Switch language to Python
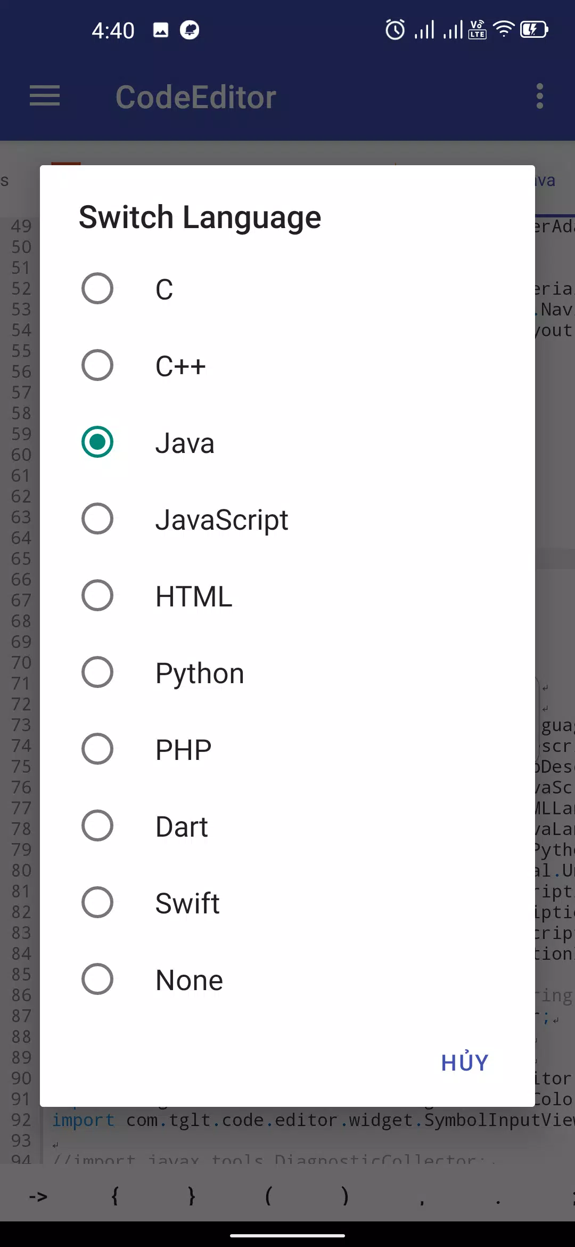 [287, 673]
